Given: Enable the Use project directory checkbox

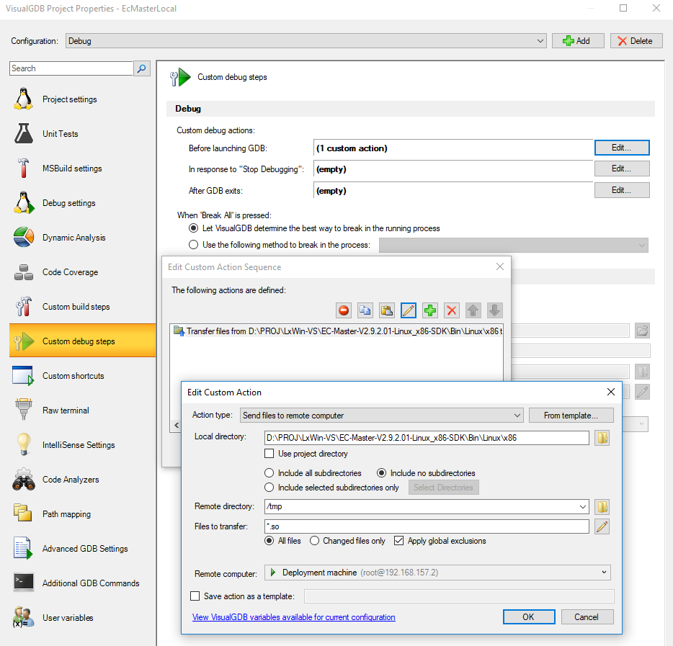Looking at the screenshot, I should [x=270, y=454].
